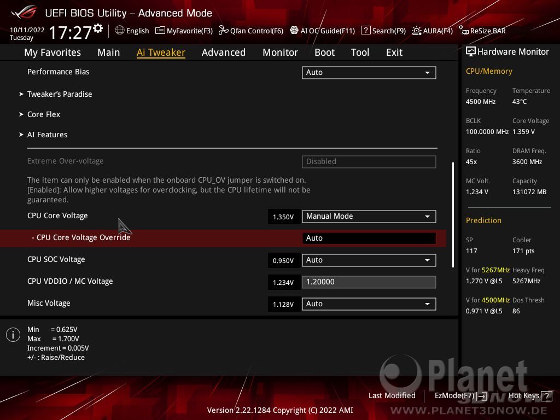Click Last Modified button
The height and width of the screenshot is (420, 560).
click(x=392, y=395)
